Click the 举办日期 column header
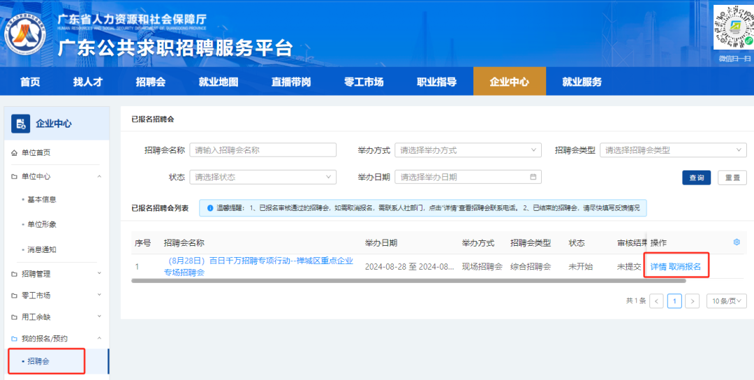Screen dimensions: 754x380 click(x=381, y=243)
